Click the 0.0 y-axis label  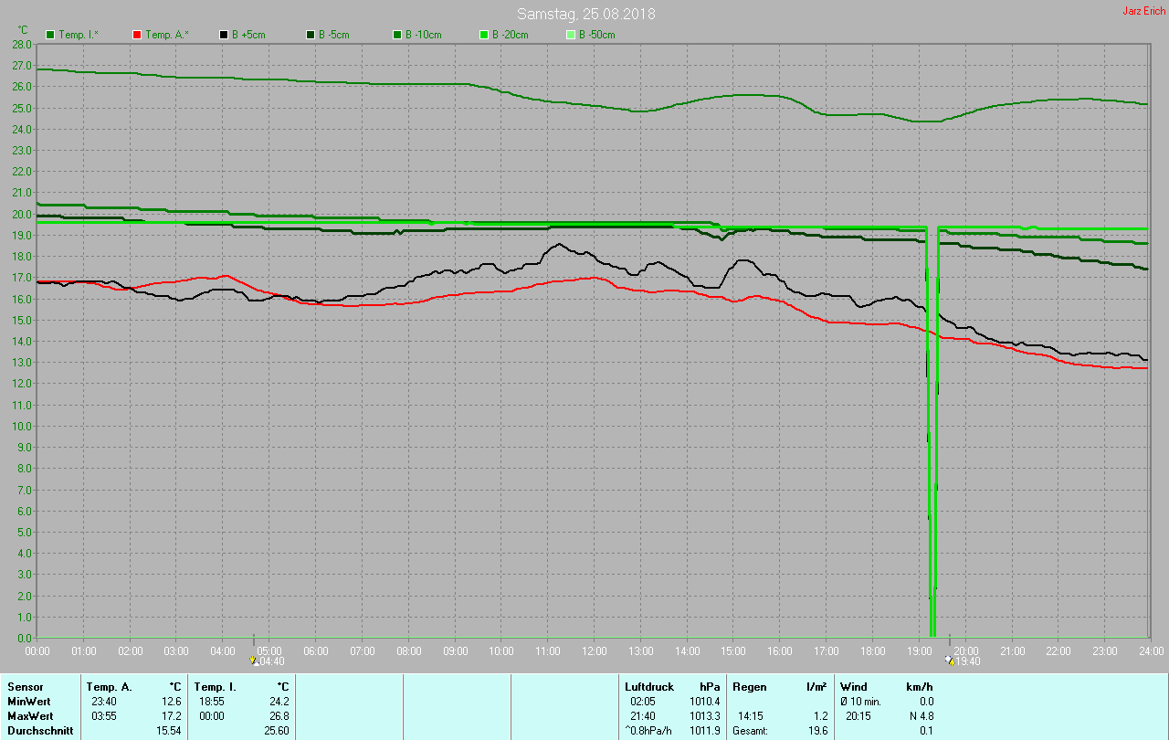[26, 638]
